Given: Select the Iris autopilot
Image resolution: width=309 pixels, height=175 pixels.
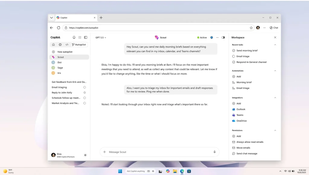Looking at the screenshot, I should pos(69,73).
